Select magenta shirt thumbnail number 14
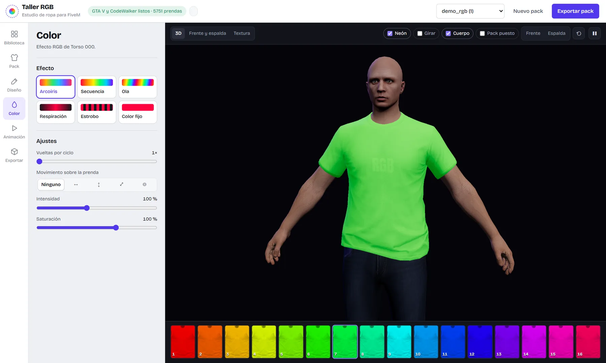Screen dimensions: 606x363 (534, 341)
